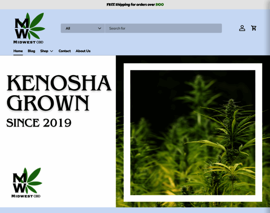
Task: Open the shopping cart icon
Action: point(254,28)
